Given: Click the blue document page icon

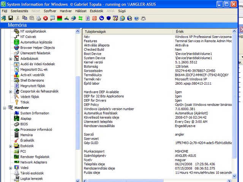Looking at the screenshot, I should point(88,18).
